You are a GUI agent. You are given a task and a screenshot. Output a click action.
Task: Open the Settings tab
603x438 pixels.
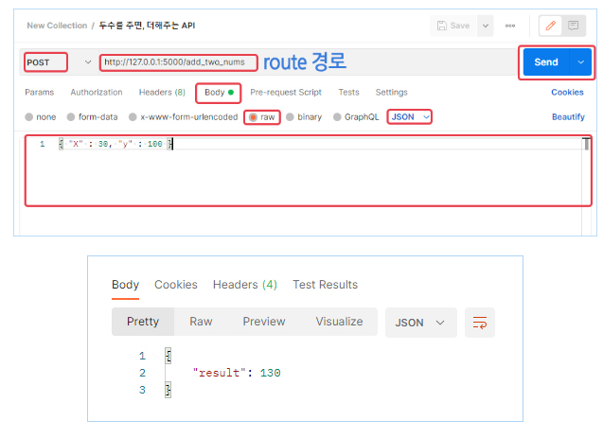[391, 92]
